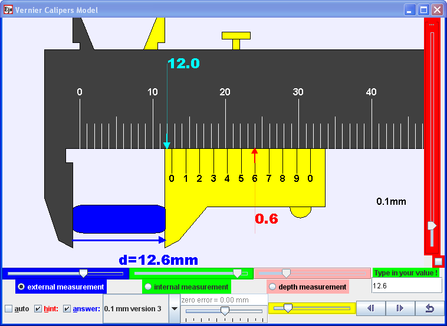This screenshot has height=326, width=447.
Task: Click the yellow thumb wheel under vernier scale
Action: click(x=301, y=212)
